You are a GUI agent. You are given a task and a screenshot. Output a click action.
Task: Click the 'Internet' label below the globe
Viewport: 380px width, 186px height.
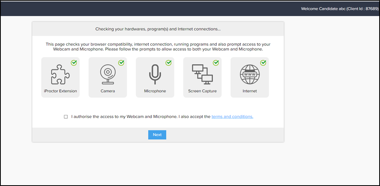[x=249, y=91]
